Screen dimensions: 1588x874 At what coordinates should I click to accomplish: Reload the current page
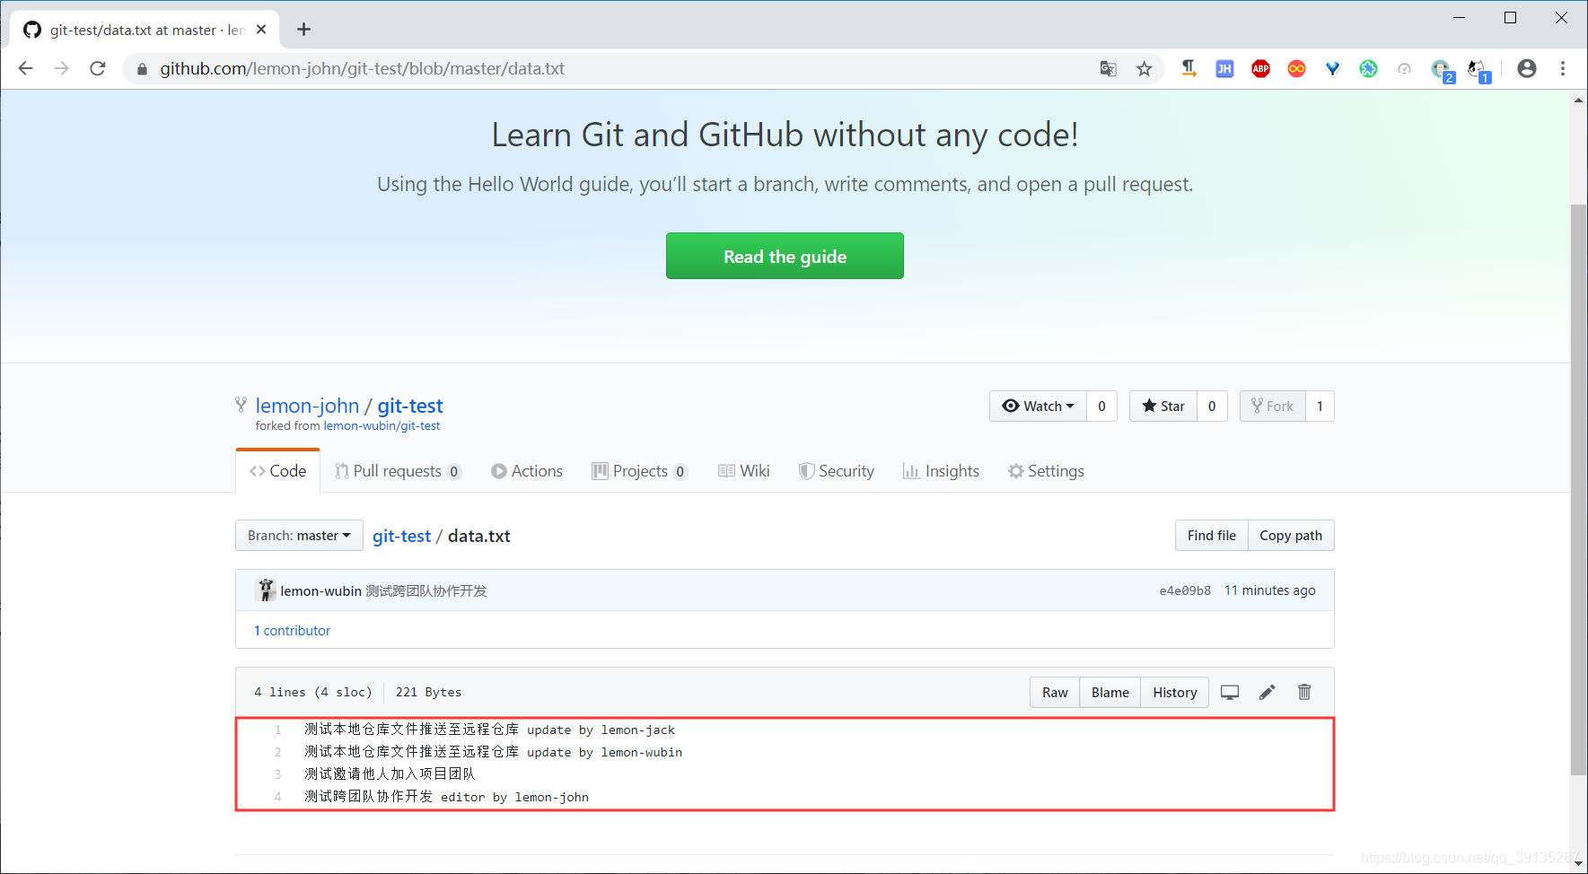point(98,68)
